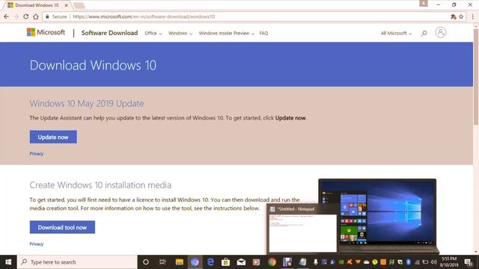Image resolution: width=479 pixels, height=269 pixels.
Task: Open the volume speaker tray icon
Action: pos(433,262)
